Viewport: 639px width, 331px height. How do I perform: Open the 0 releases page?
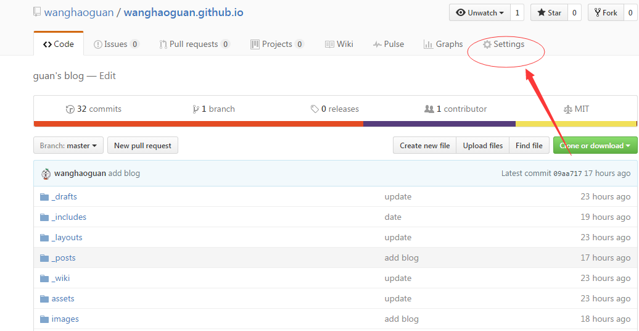[334, 109]
